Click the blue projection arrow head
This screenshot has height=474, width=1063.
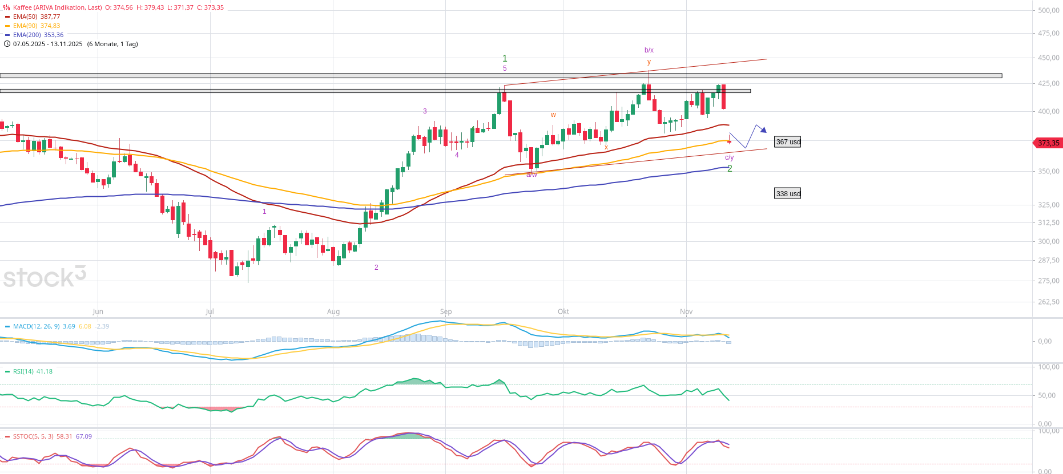click(763, 131)
